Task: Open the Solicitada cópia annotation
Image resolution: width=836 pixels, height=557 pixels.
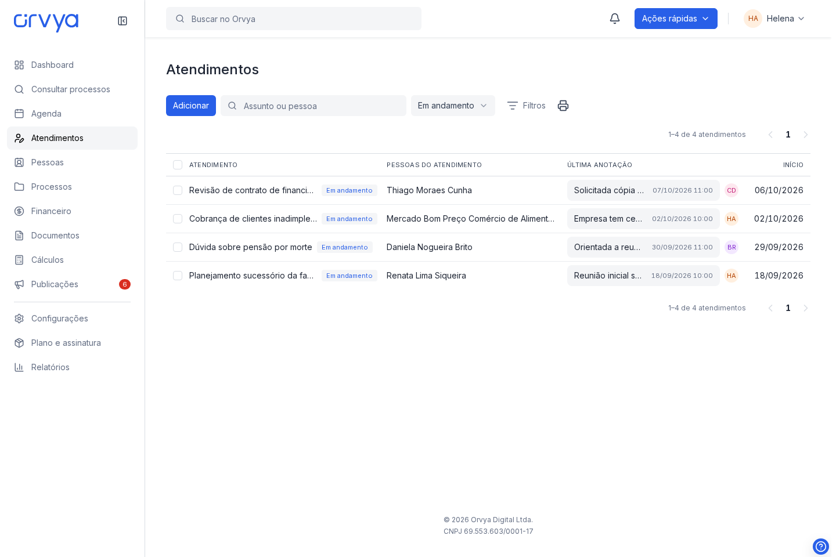Action: coord(643,190)
